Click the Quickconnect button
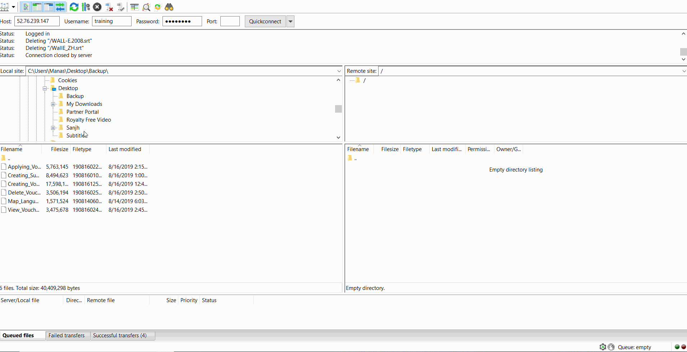This screenshot has height=352, width=687. coord(265,22)
